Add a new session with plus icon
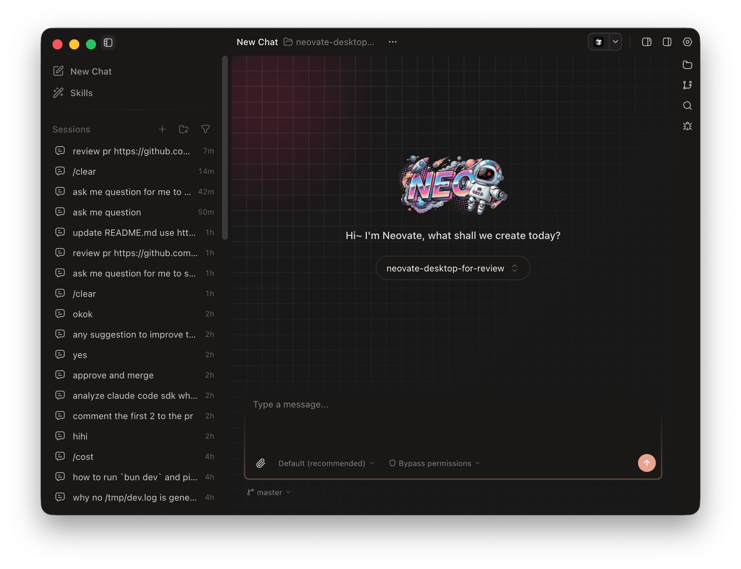741x569 pixels. (162, 129)
